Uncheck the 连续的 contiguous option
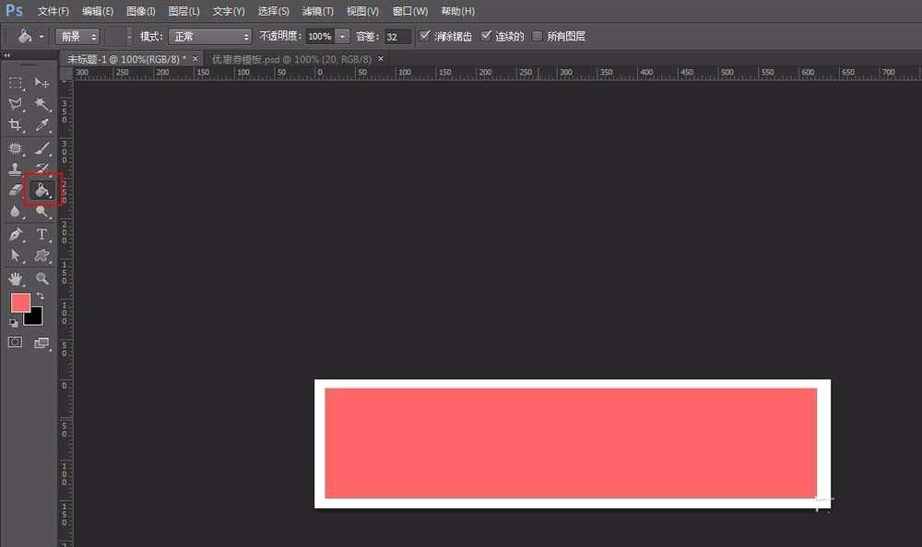This screenshot has height=547, width=922. point(487,36)
